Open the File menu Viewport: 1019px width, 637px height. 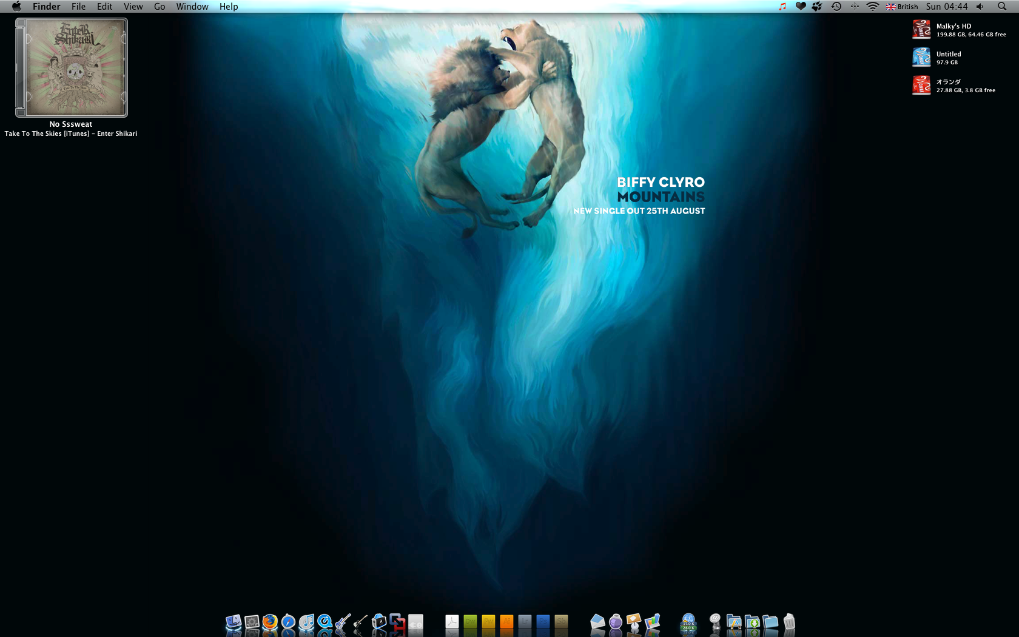78,7
